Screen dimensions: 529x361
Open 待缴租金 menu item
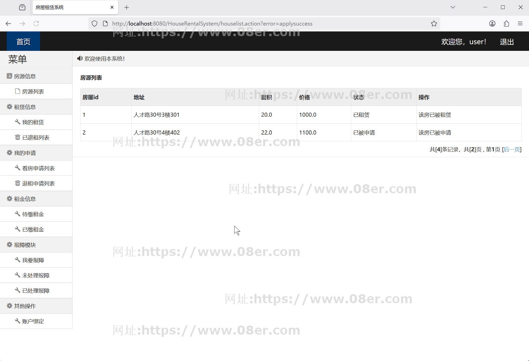(x=33, y=214)
